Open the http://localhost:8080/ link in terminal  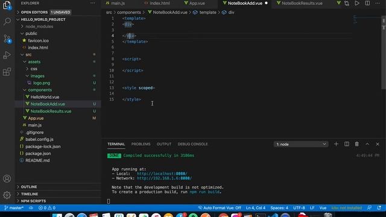point(162,174)
